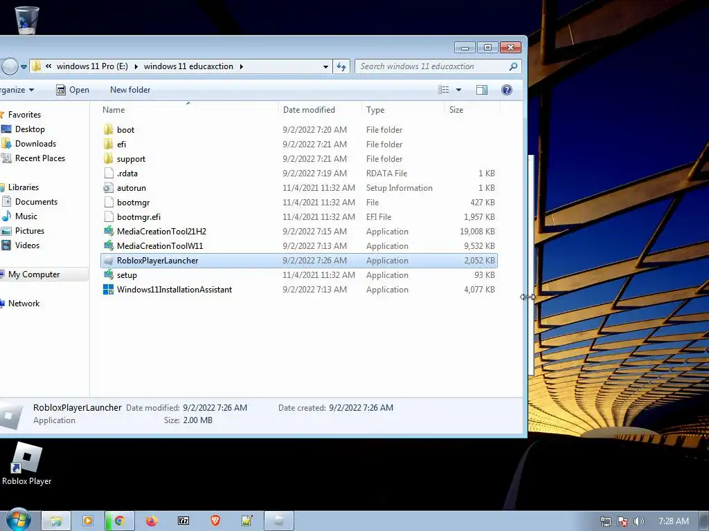Select Pictures library
The image size is (709, 531).
[29, 231]
